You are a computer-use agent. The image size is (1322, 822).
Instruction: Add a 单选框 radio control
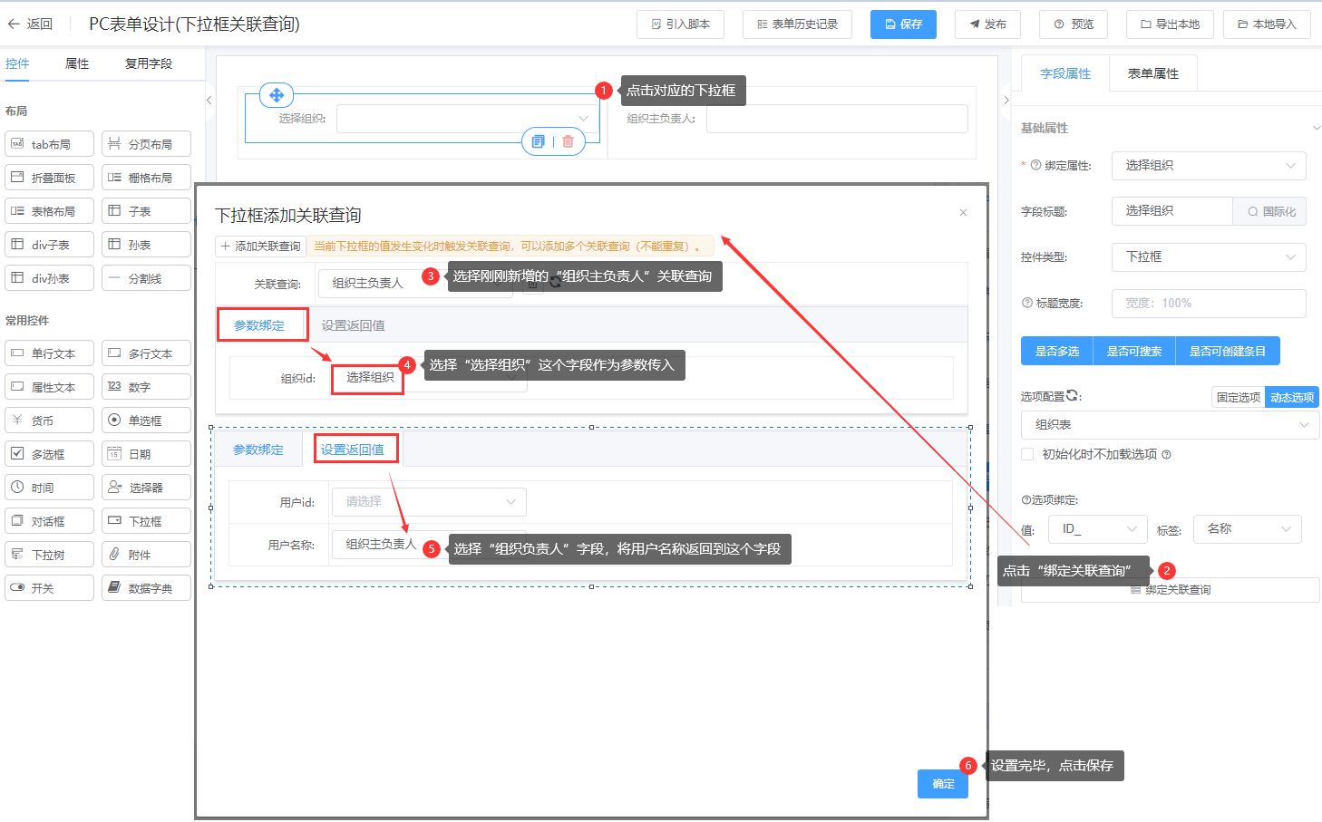point(146,421)
